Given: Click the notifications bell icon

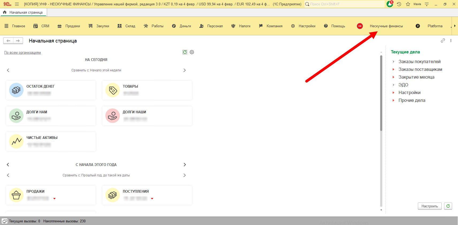Looking at the screenshot, I should click(390, 4).
